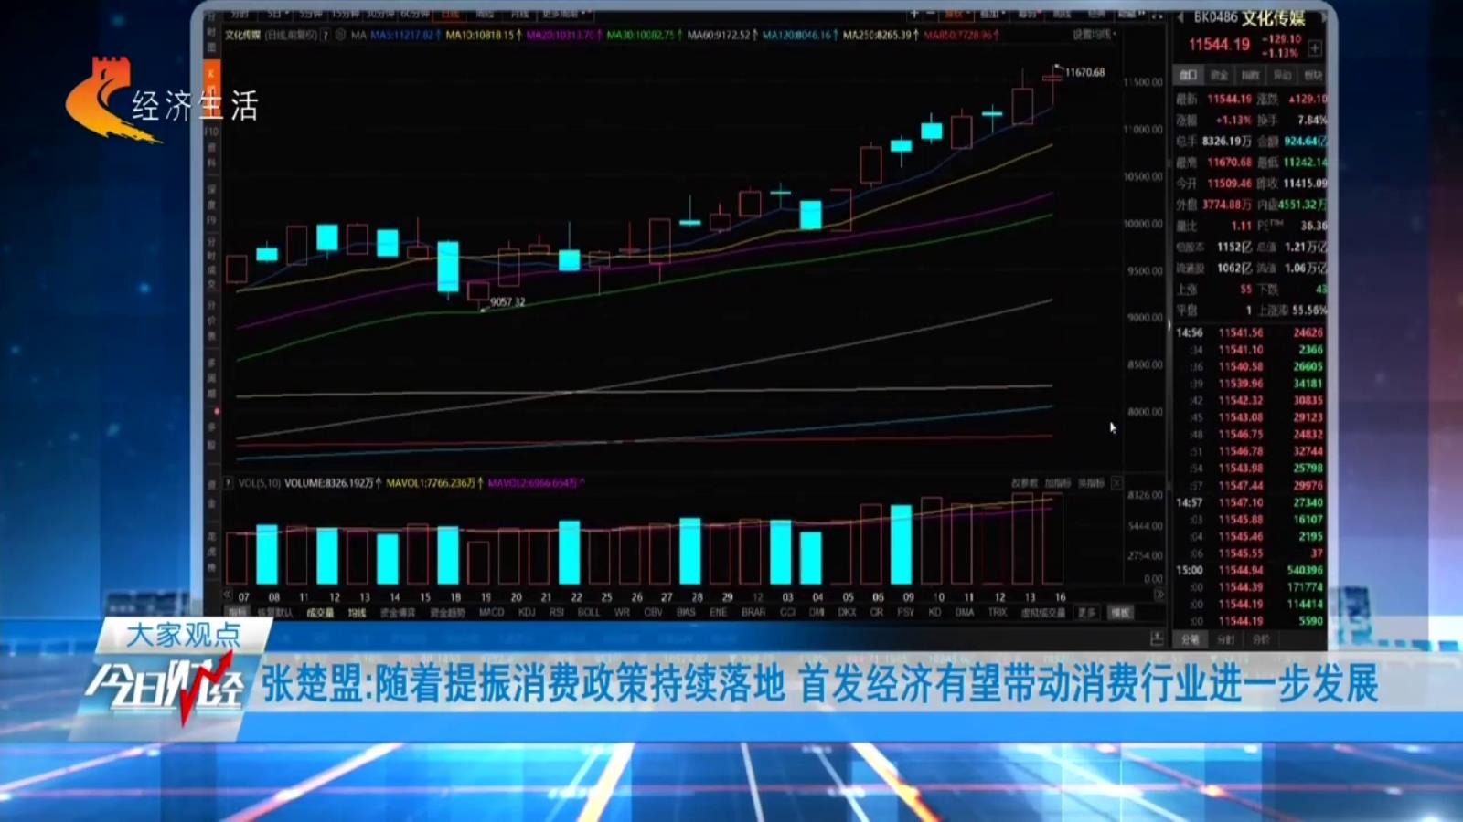This screenshot has height=822, width=1463.
Task: Switch to the KDJ indicator
Action: 527,613
